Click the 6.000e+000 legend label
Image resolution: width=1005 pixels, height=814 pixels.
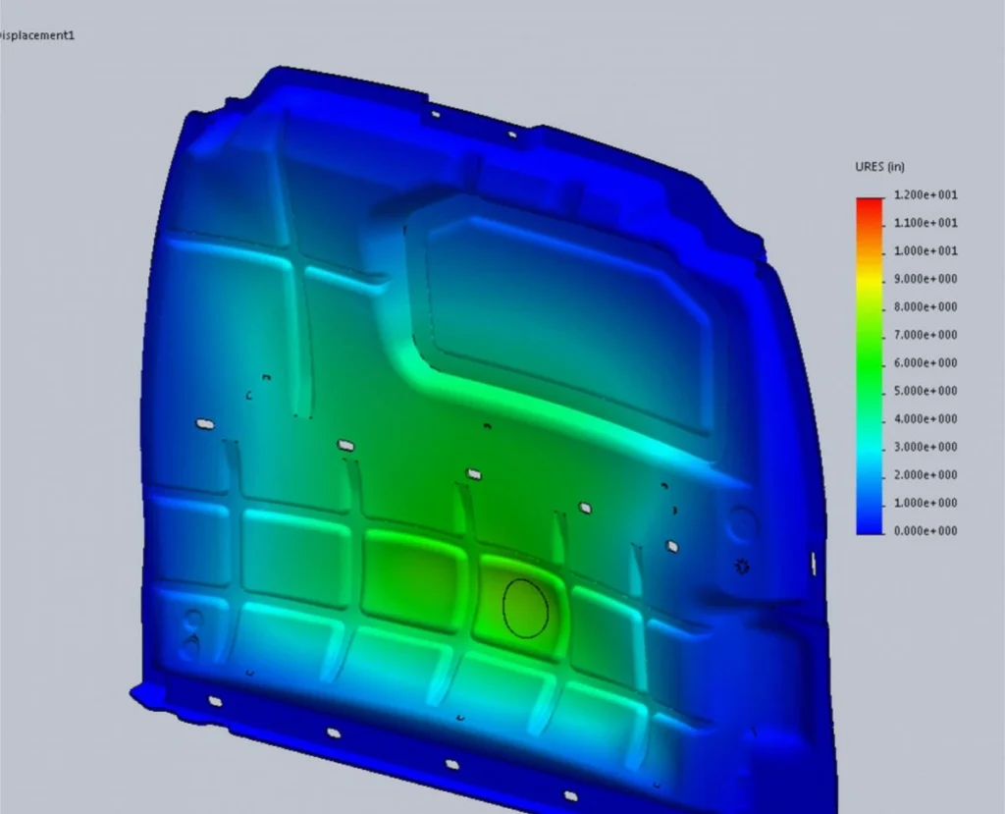tap(926, 363)
